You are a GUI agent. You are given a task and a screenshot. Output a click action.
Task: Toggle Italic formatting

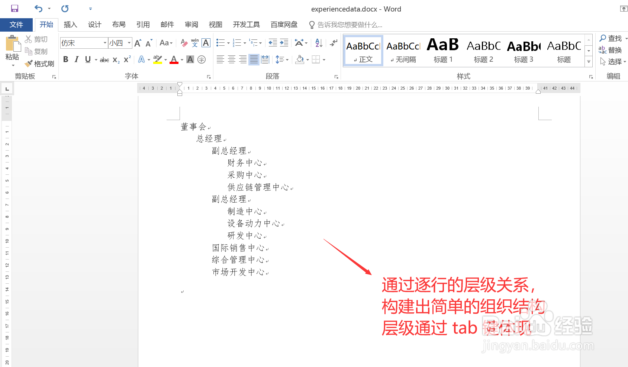pyautogui.click(x=77, y=59)
